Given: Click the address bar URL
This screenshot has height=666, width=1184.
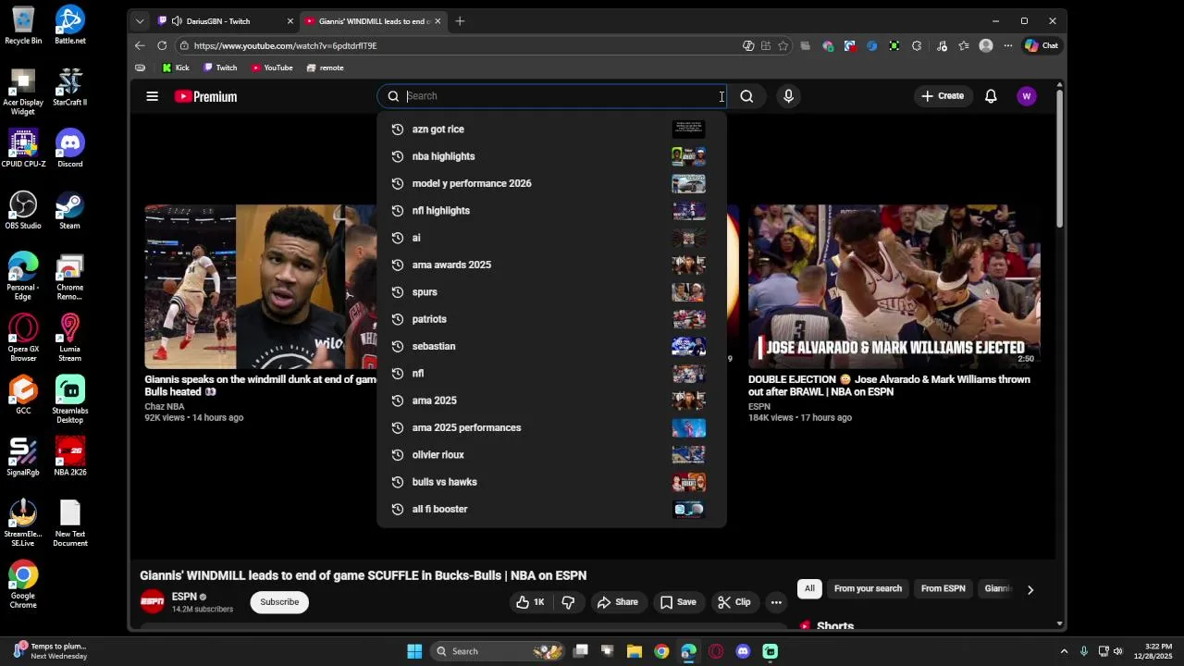Looking at the screenshot, I should (x=285, y=45).
